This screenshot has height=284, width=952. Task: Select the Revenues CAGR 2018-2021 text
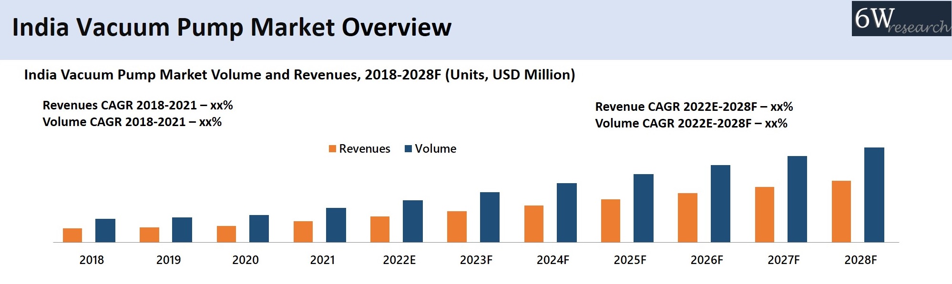[138, 105]
